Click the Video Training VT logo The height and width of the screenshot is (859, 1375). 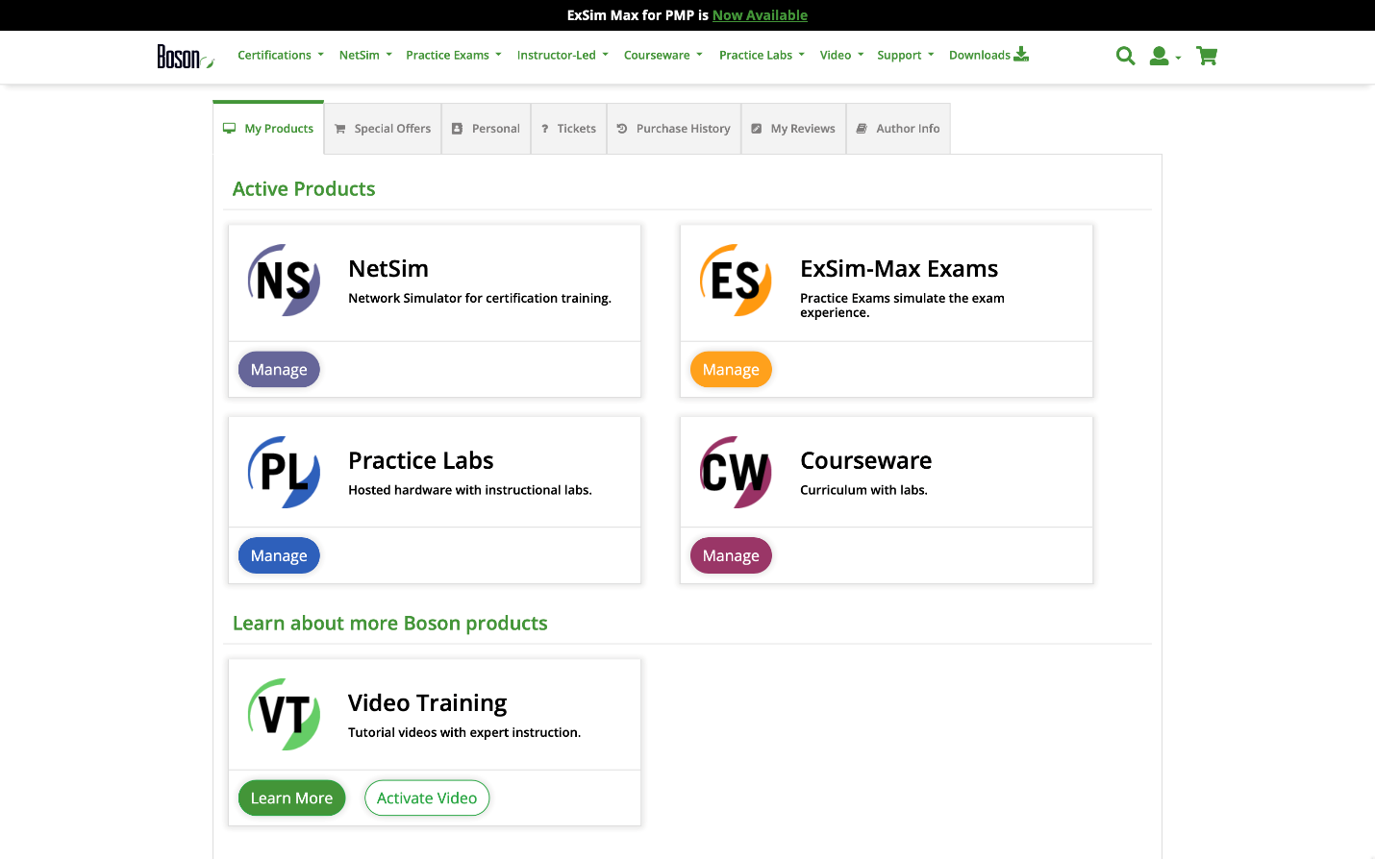click(x=284, y=715)
